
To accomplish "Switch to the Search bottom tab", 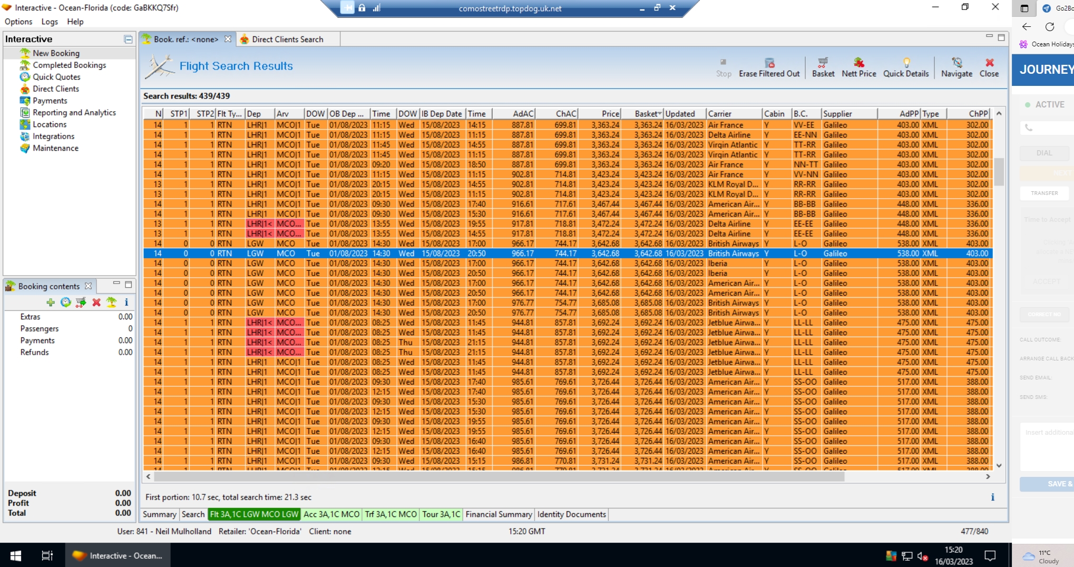I will click(x=193, y=514).
